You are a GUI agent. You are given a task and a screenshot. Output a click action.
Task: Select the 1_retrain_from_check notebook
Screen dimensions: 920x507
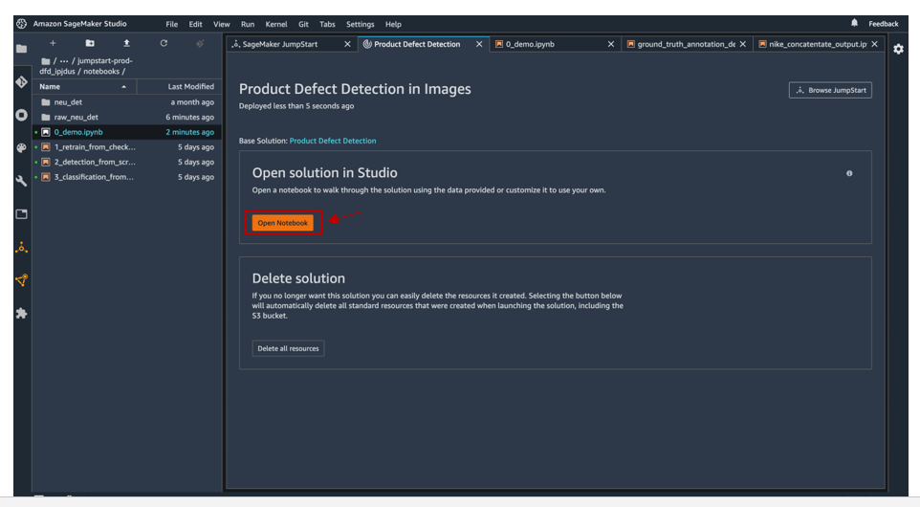click(x=127, y=147)
